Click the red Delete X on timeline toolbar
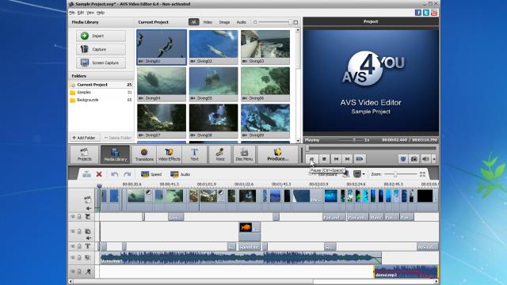 point(99,174)
